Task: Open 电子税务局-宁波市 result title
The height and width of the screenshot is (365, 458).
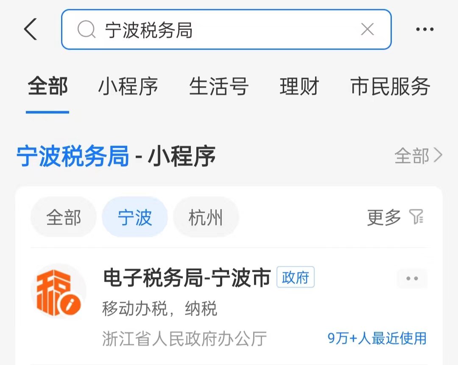Action: (187, 277)
